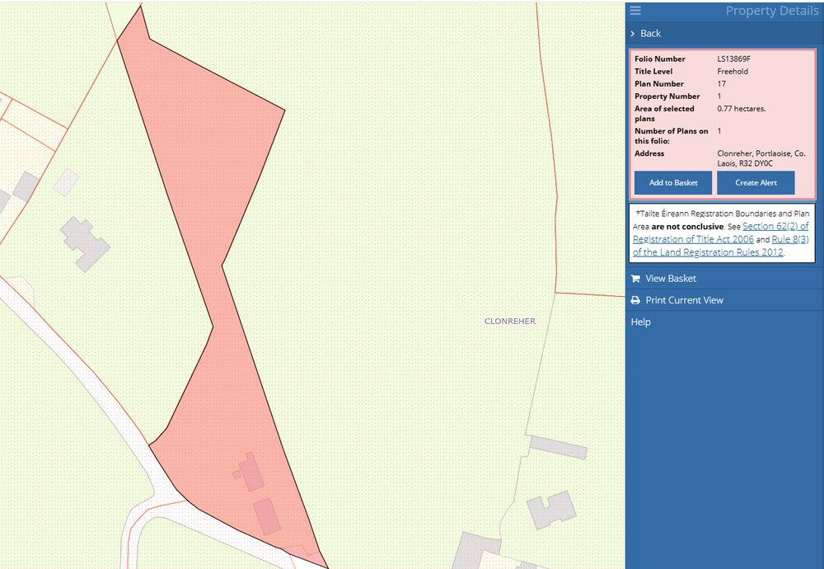Click the printer icon
Screen dimensions: 824x569
point(635,300)
